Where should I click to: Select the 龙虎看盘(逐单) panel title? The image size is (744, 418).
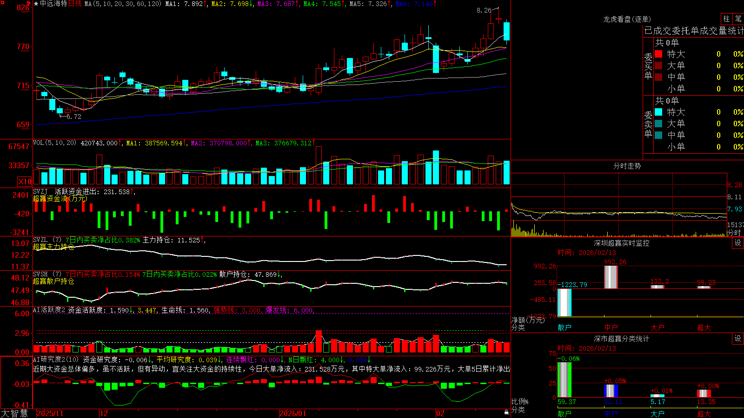coord(627,19)
